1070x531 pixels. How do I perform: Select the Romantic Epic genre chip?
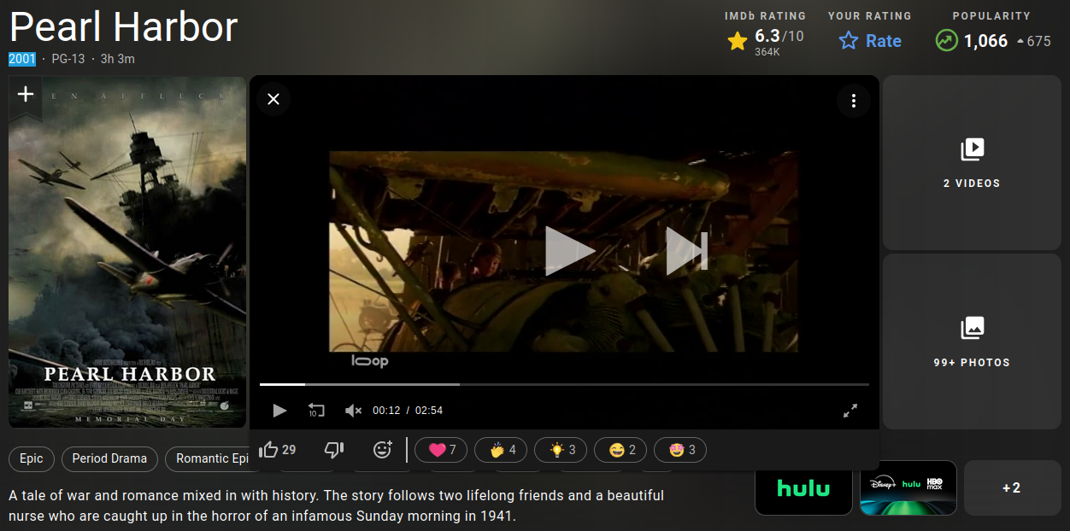pyautogui.click(x=208, y=458)
